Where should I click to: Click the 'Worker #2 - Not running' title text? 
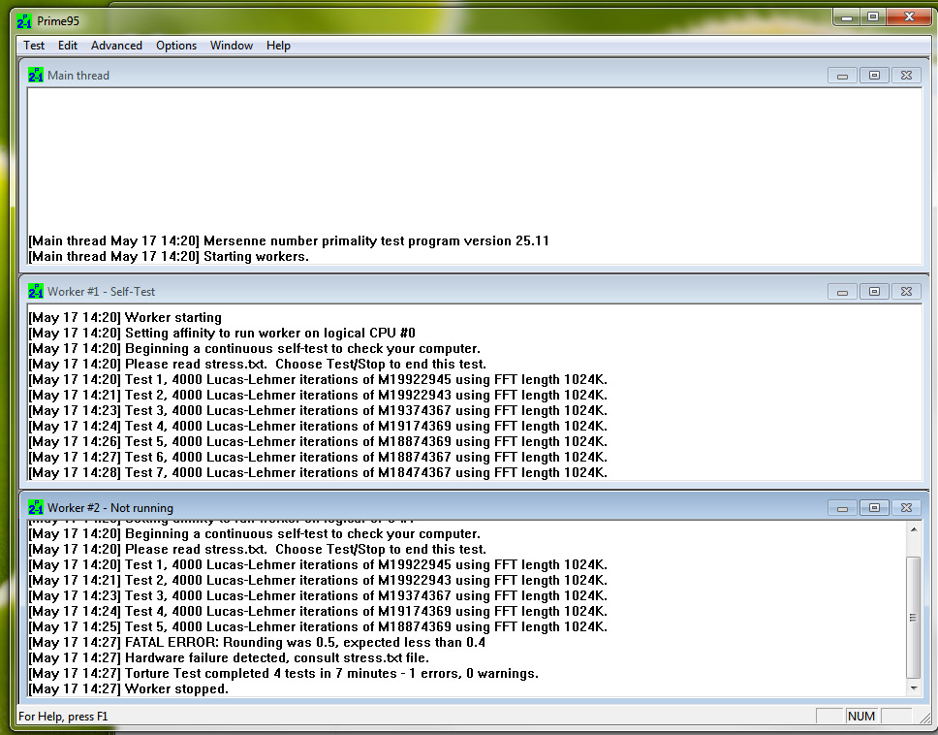(110, 507)
